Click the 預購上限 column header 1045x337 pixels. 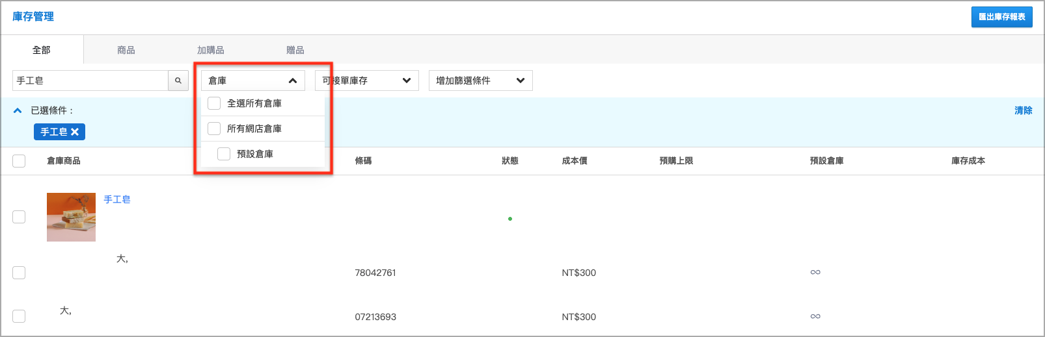pyautogui.click(x=676, y=161)
